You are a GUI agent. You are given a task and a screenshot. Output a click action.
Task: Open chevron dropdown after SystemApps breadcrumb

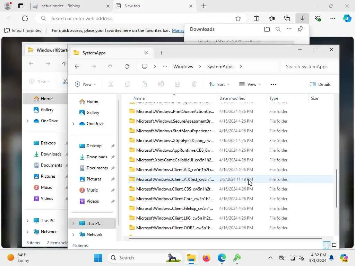pos(241,66)
